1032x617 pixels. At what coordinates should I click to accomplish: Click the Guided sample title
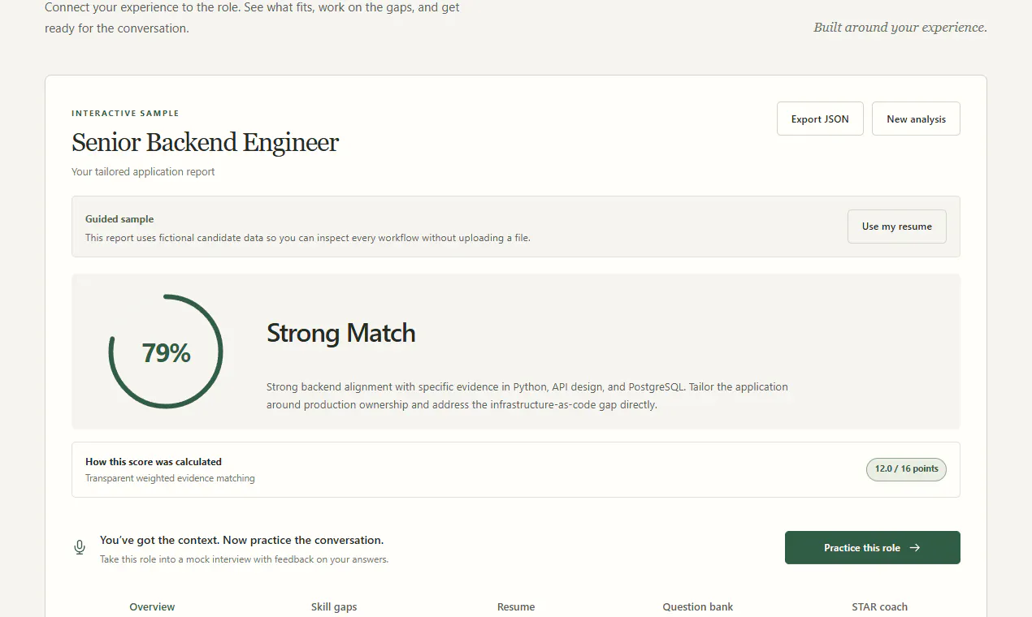tap(119, 219)
